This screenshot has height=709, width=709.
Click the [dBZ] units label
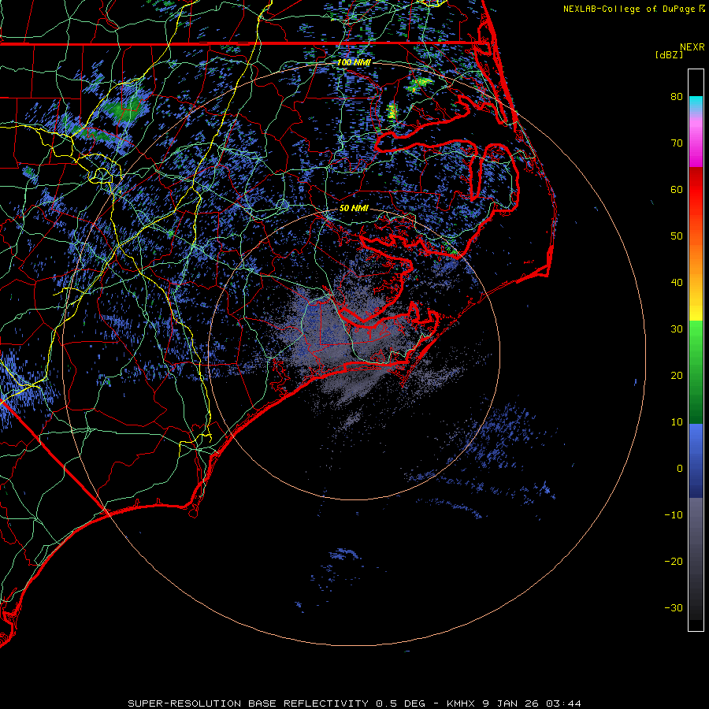point(669,55)
